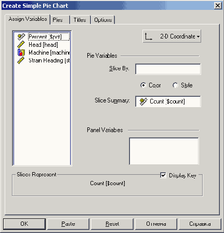224x233 pixels.
Task: Click the Strain Heading ruler icon
Action: pos(21,60)
